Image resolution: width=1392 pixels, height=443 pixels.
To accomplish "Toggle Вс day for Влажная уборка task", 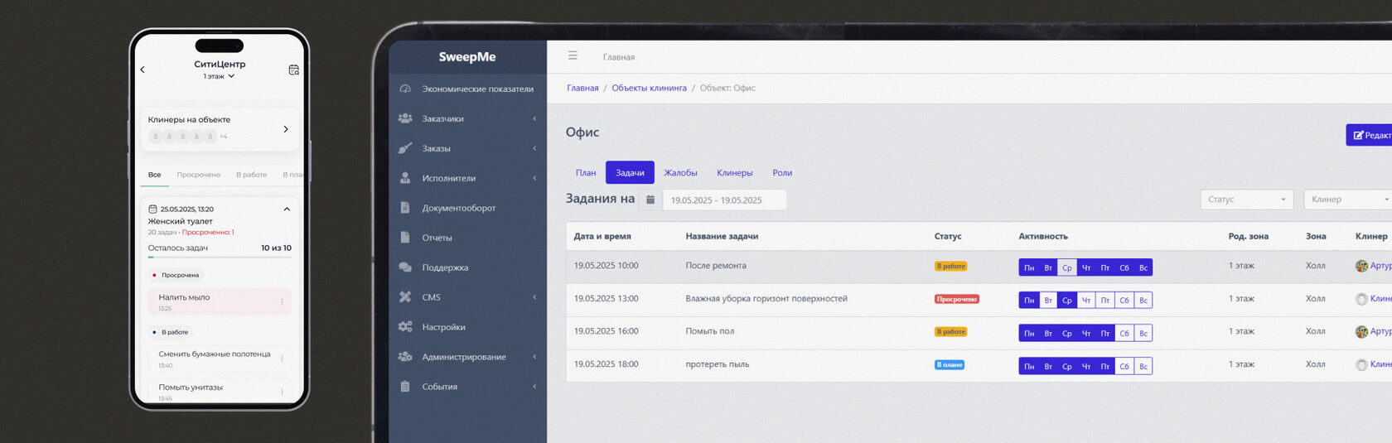I will pos(1143,301).
